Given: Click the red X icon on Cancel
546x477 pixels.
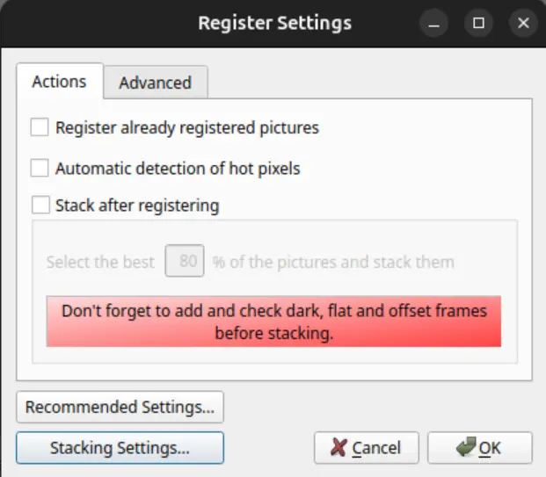Looking at the screenshot, I should tap(339, 448).
